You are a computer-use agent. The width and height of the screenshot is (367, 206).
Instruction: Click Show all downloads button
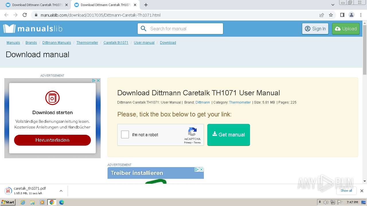(346, 191)
